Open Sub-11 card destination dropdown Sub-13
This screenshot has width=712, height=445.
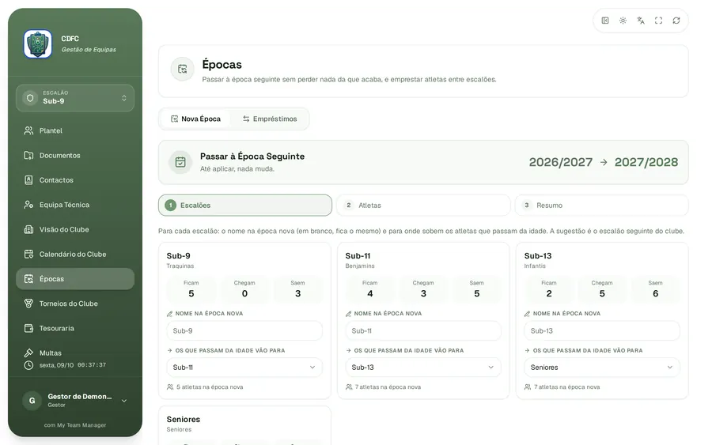pyautogui.click(x=423, y=368)
